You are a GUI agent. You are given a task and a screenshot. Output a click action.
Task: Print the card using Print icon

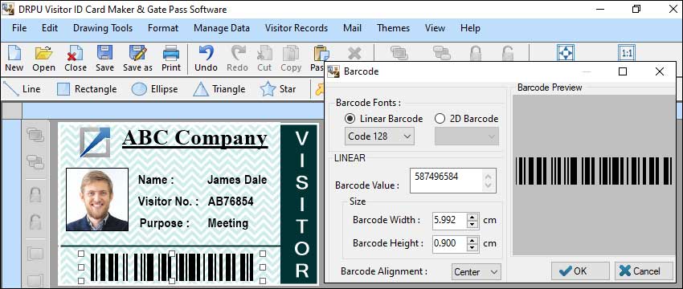[171, 59]
